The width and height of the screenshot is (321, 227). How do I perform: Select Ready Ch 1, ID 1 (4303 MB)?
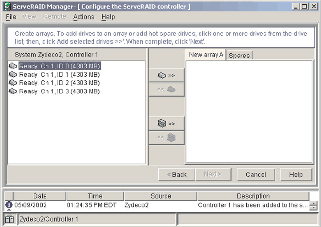[60, 75]
